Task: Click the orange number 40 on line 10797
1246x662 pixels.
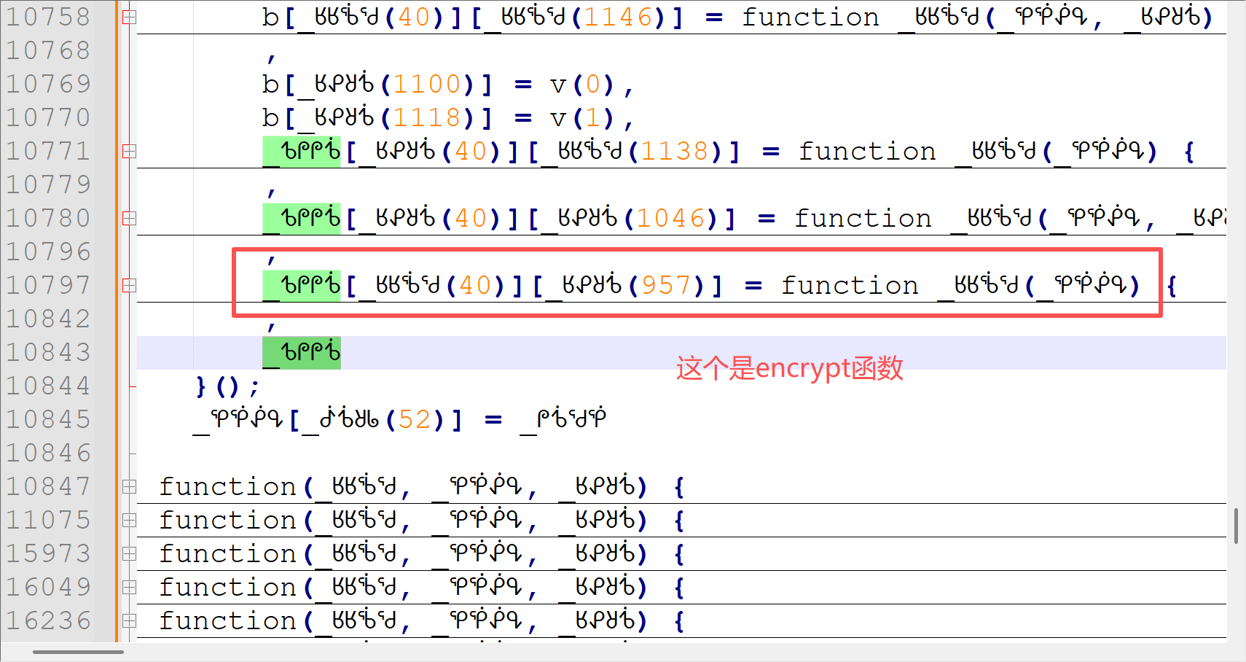Action: 474,285
